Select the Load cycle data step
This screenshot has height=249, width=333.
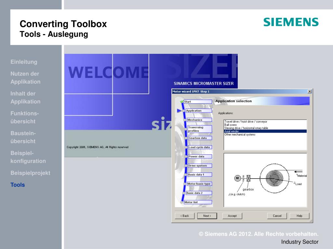(x=200, y=147)
